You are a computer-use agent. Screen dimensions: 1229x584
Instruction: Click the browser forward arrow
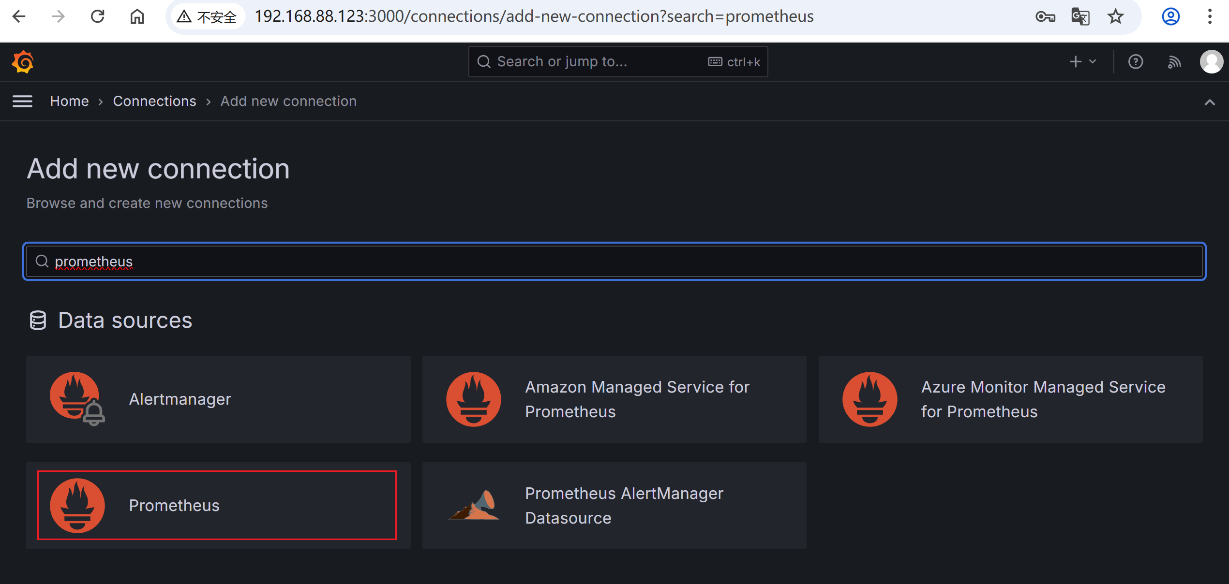[58, 16]
